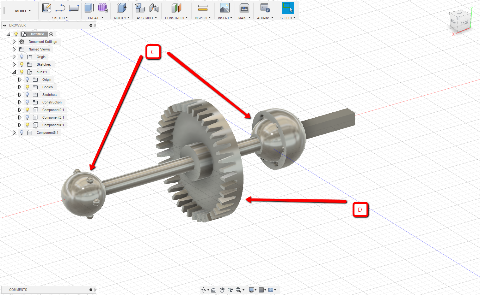Collapse the Untitled root node

pos(8,34)
